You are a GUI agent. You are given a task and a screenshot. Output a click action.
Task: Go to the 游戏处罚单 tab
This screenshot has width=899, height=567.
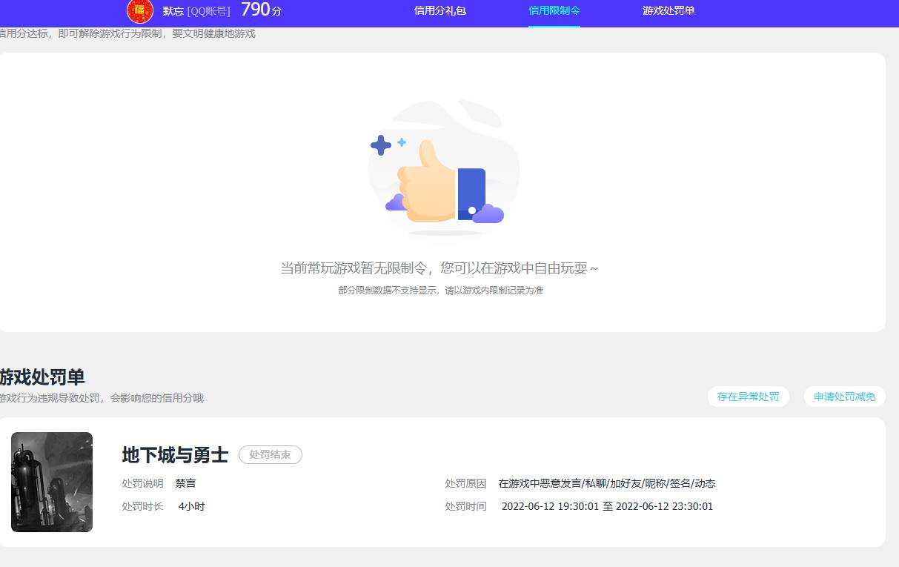pyautogui.click(x=669, y=10)
